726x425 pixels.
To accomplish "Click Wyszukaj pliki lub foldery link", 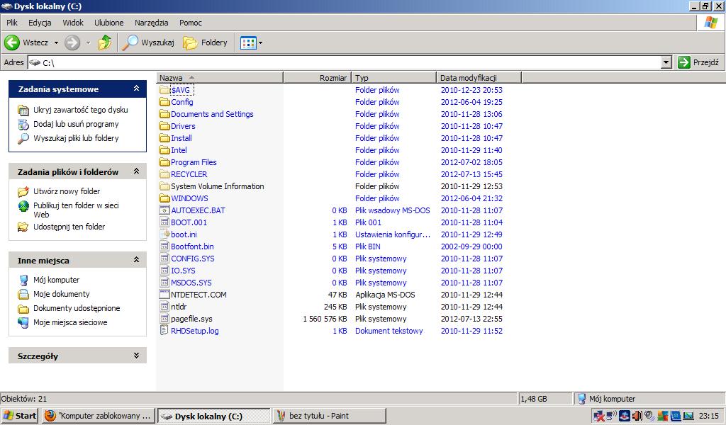I will [x=76, y=138].
